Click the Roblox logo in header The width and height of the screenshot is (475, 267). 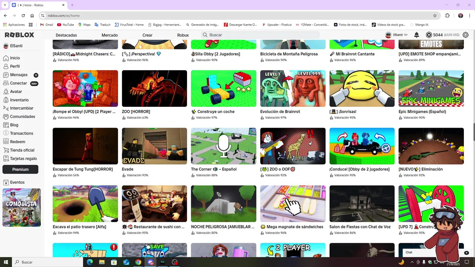19,35
